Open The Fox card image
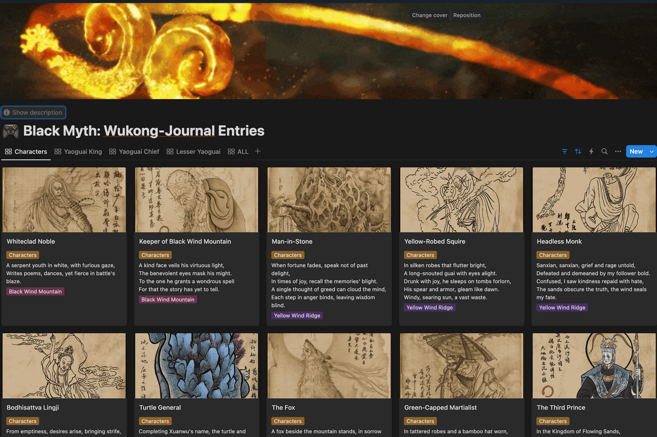 coord(329,366)
